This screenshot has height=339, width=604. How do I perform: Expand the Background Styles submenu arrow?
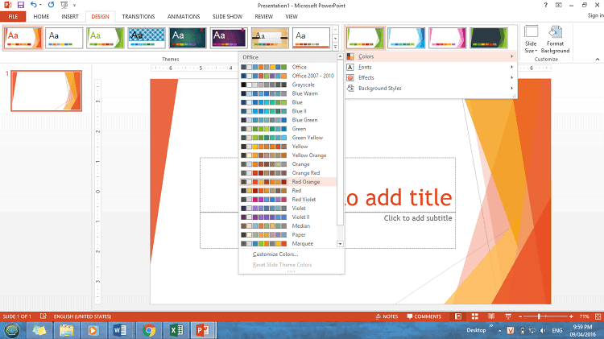[512, 89]
